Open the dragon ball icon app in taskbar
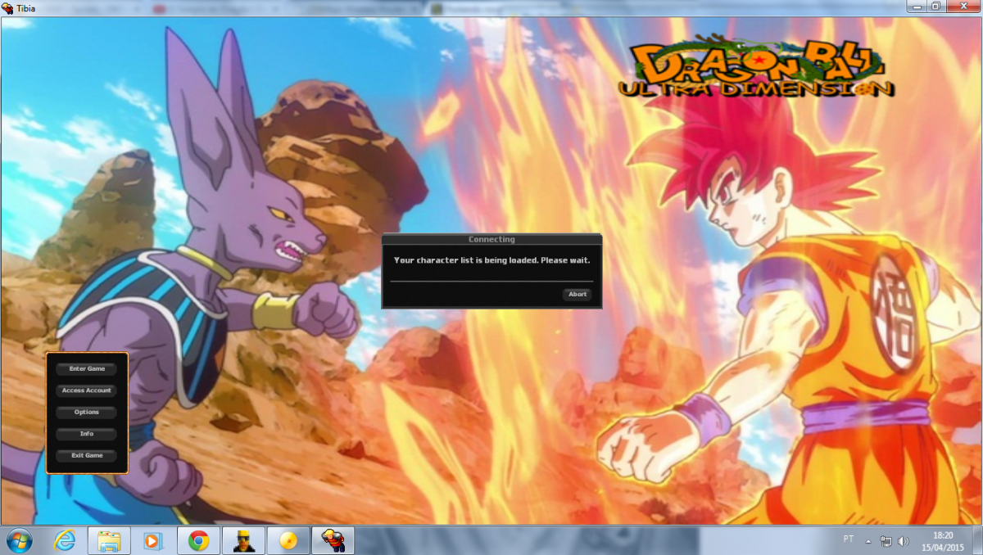The image size is (983, 555). pyautogui.click(x=288, y=540)
